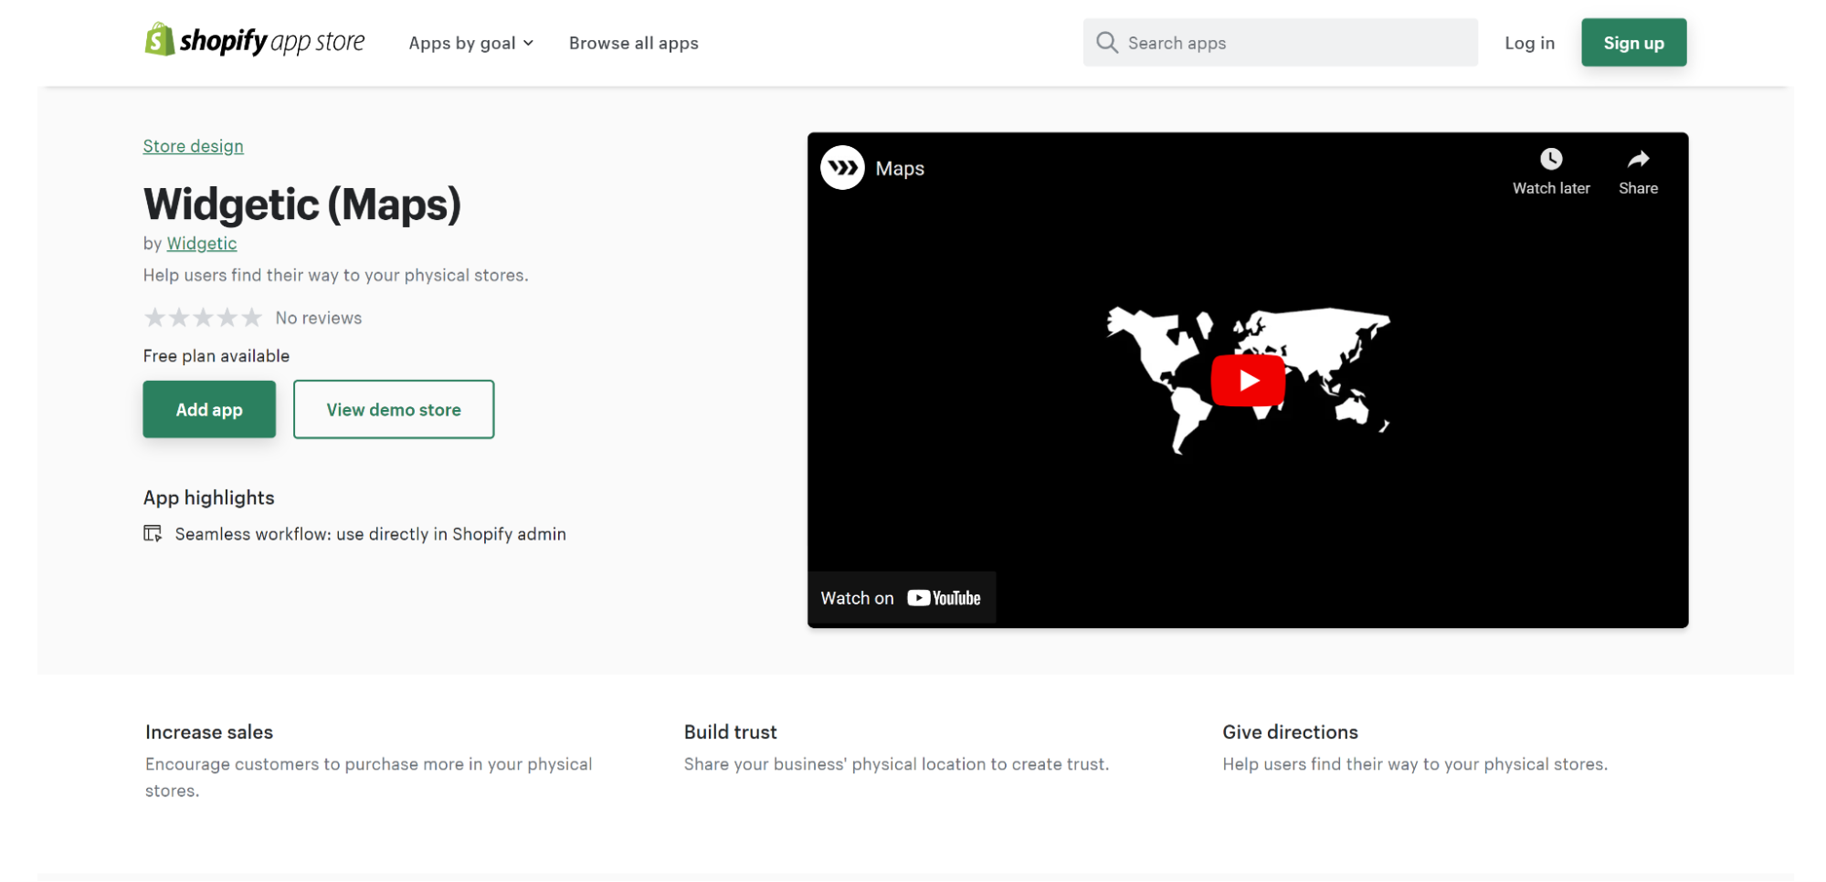Click the Share icon on the video

(1637, 159)
